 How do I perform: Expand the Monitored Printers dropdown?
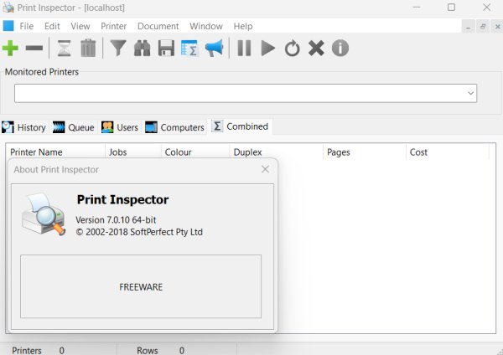[x=470, y=93]
